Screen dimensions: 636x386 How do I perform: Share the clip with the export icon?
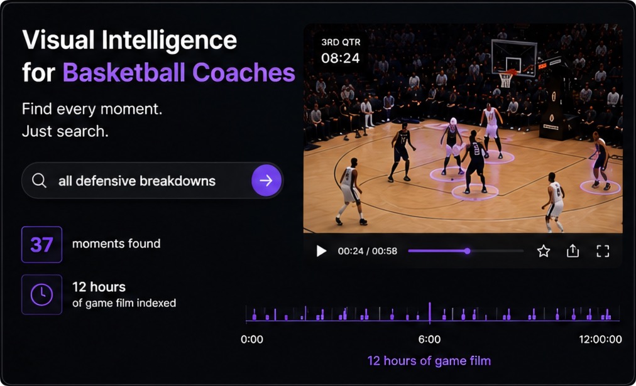(x=573, y=250)
